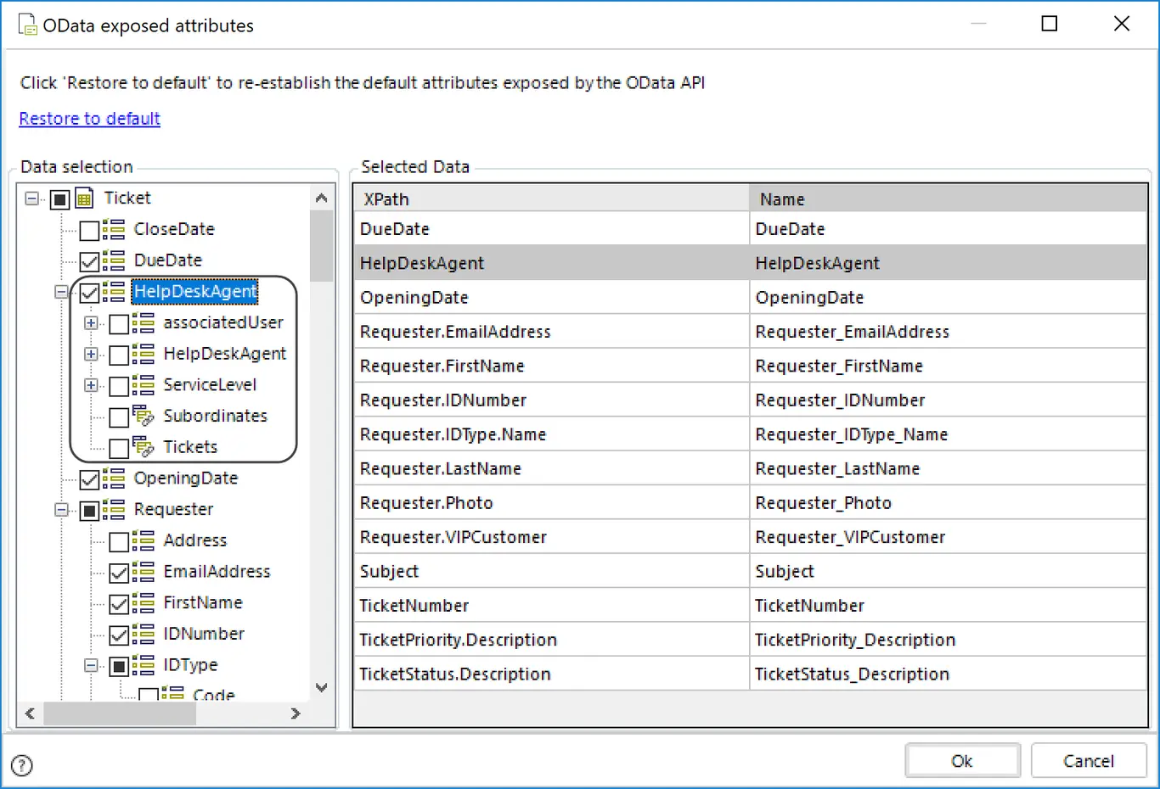Select the TicketNumber XPath cell
Viewport: 1160px width, 789px height.
[552, 606]
